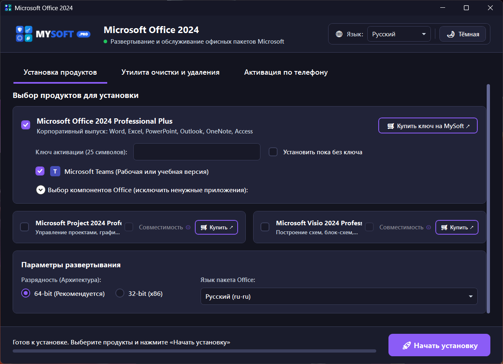Click 'Параметры развертывания' heading
The image size is (503, 364).
71,265
